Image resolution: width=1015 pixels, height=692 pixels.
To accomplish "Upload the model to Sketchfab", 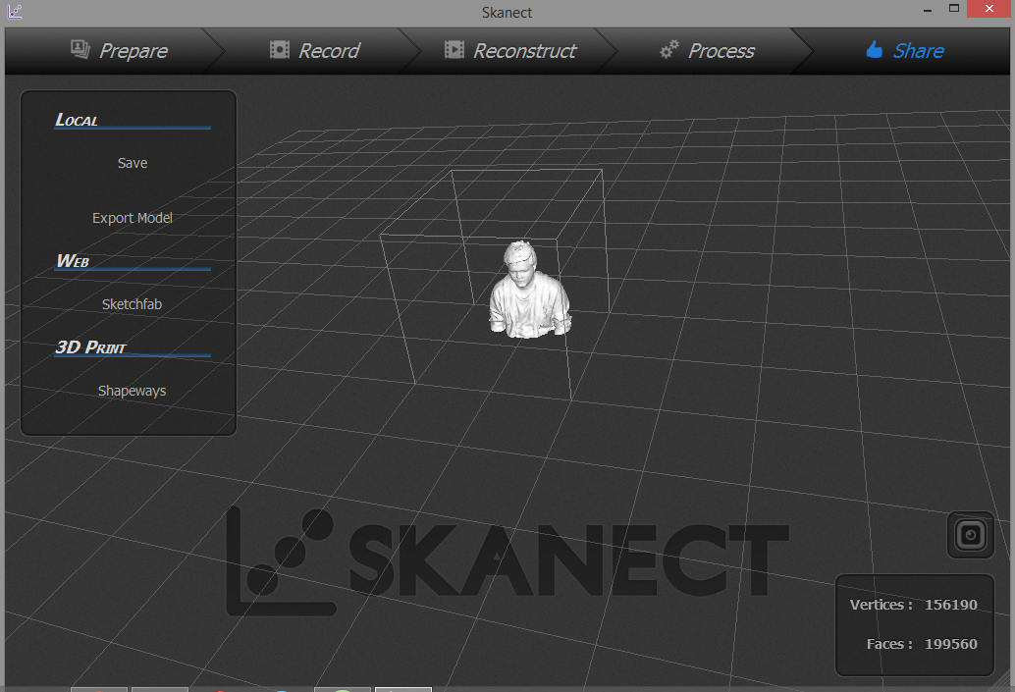I will [133, 304].
